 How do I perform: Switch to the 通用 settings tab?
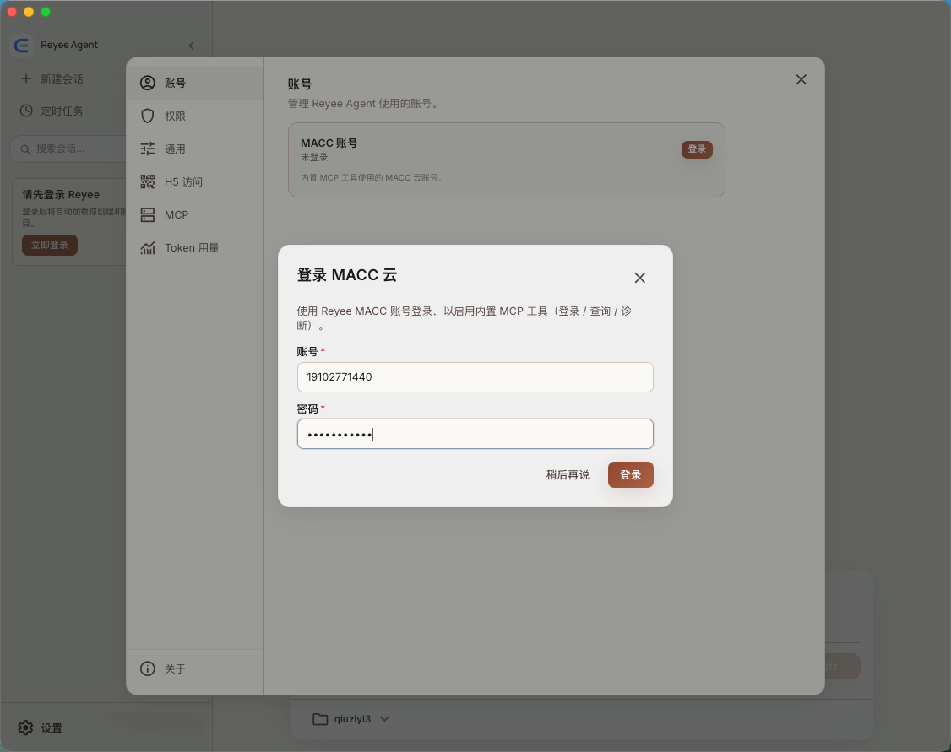[x=194, y=149]
